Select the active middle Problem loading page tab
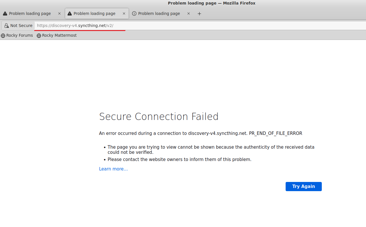 [x=97, y=13]
